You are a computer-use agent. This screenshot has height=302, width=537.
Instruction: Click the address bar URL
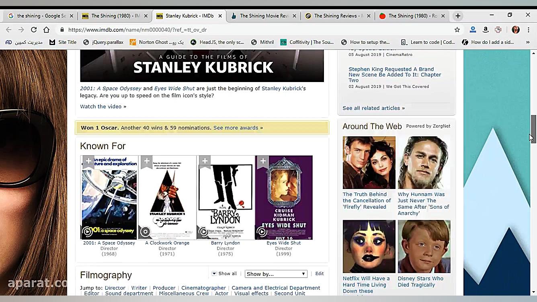point(137,30)
